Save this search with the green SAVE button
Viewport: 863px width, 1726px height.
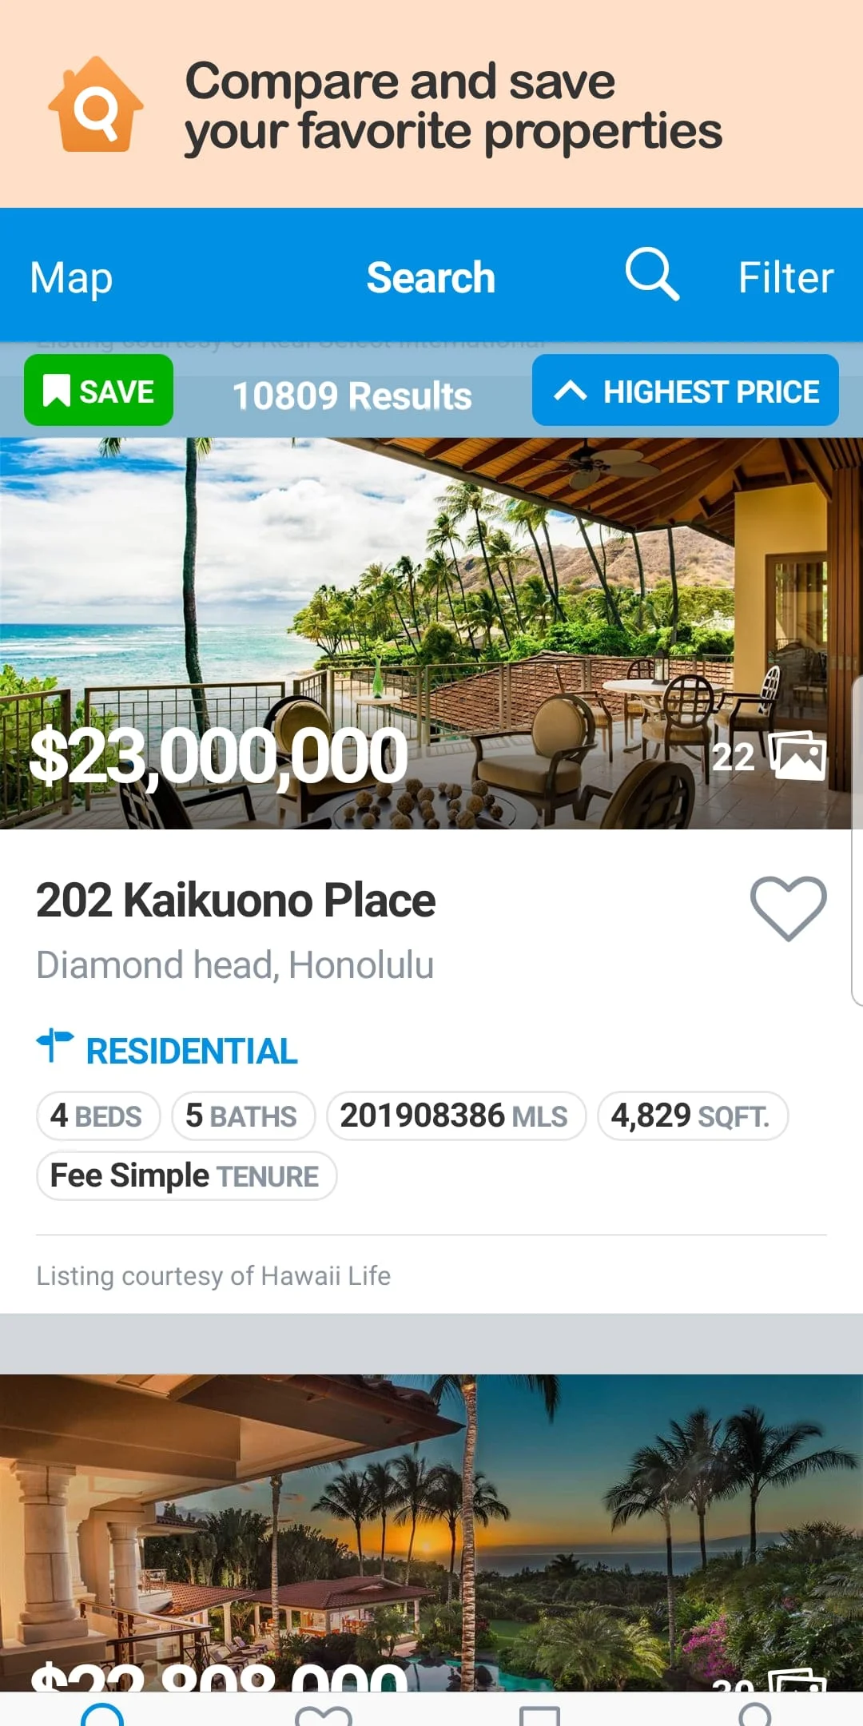click(x=98, y=391)
